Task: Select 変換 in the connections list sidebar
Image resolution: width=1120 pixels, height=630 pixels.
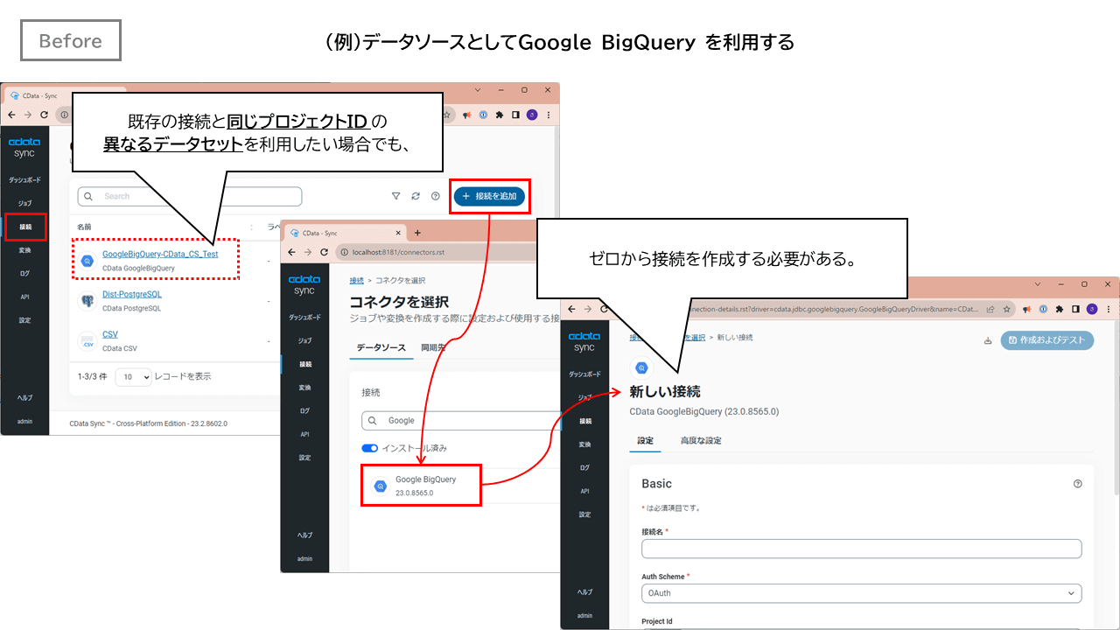Action: (24, 250)
